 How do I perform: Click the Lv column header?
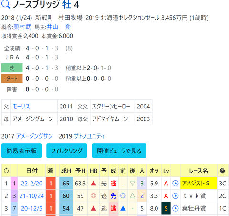(x=166, y=171)
